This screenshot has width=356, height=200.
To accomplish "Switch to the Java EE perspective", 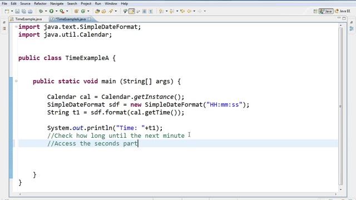I will [x=343, y=11].
